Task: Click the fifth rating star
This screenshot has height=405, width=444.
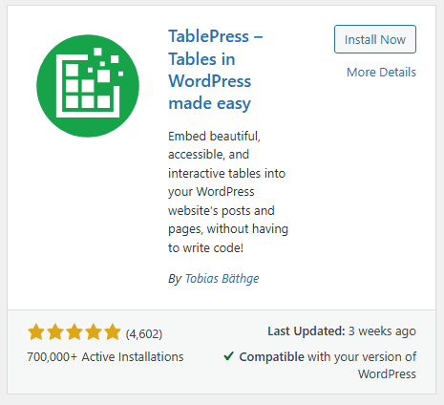Action: tap(113, 332)
